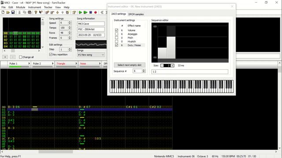Viewport: 282px width, 158px height.
Task: Enable the Pitch sequence checkbox
Action: (x=116, y=38)
